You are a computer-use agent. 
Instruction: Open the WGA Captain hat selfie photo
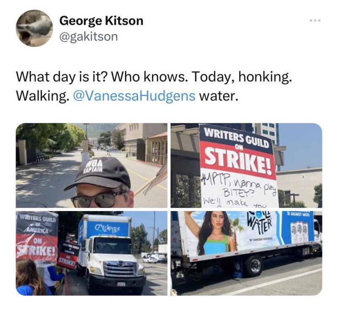click(x=91, y=165)
